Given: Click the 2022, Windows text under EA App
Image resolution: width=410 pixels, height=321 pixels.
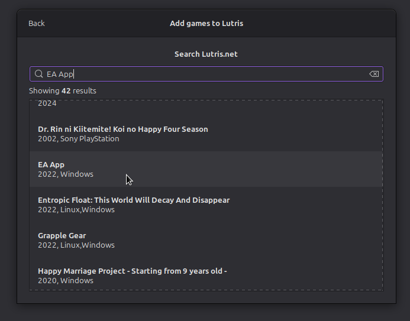Looking at the screenshot, I should tap(66, 174).
